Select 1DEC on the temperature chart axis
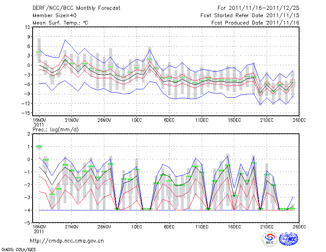 [x=137, y=120]
